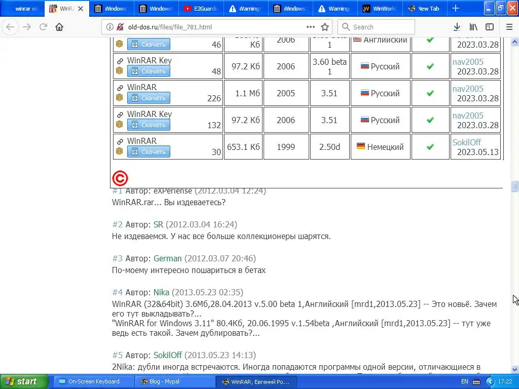Open the Downloads panel arrow
The height and width of the screenshot is (389, 519).
click(x=457, y=27)
